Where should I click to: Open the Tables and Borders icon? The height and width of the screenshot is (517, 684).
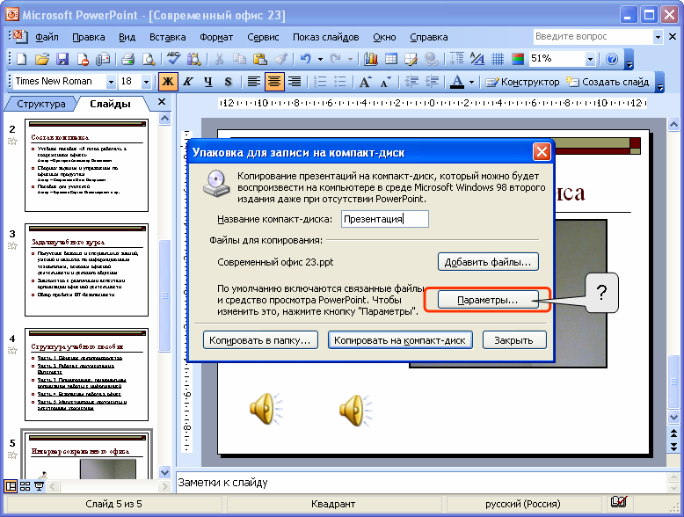(x=411, y=59)
